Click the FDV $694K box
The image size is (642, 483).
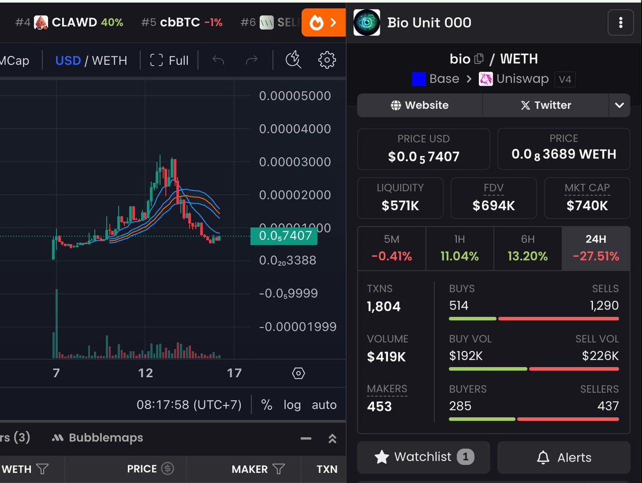pos(494,198)
